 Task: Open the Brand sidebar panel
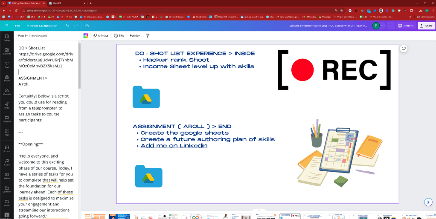click(x=7, y=78)
